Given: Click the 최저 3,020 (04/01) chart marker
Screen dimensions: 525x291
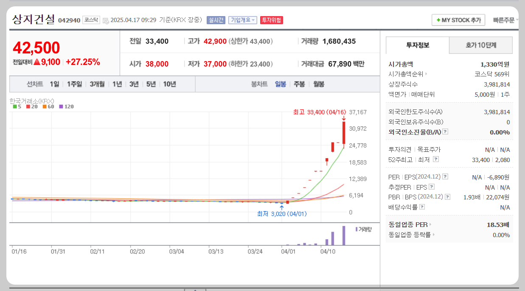Looking at the screenshot, I should [282, 214].
